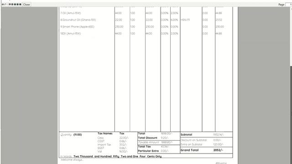Select One page layout icon
The width and height of the screenshot is (292, 164).
coord(10,4)
